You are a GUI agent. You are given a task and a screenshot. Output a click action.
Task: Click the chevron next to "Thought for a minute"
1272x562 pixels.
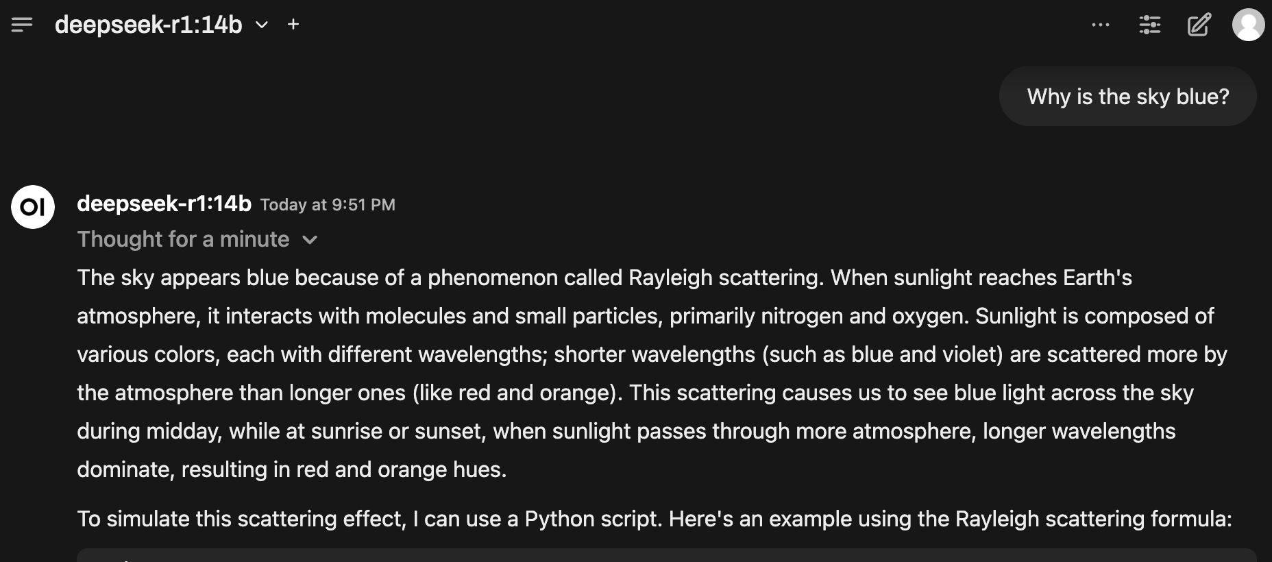(310, 240)
